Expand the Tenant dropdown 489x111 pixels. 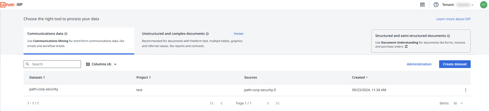(472, 5)
